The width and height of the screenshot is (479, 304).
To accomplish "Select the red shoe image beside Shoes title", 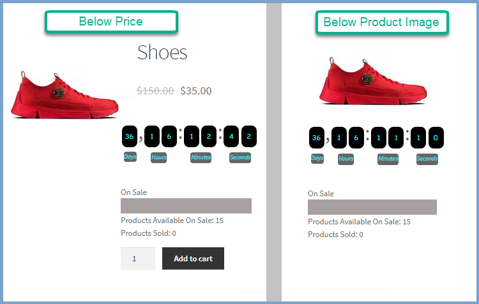I will coord(65,95).
